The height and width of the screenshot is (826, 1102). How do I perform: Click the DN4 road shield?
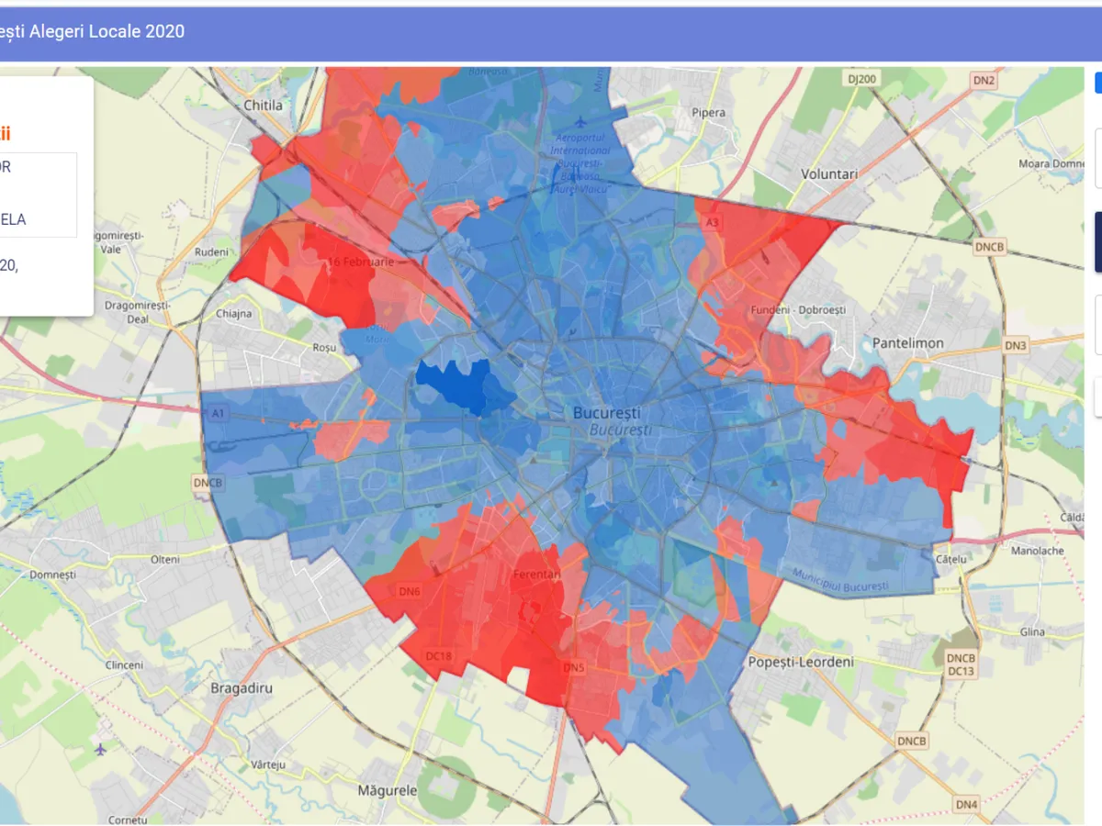click(x=966, y=805)
